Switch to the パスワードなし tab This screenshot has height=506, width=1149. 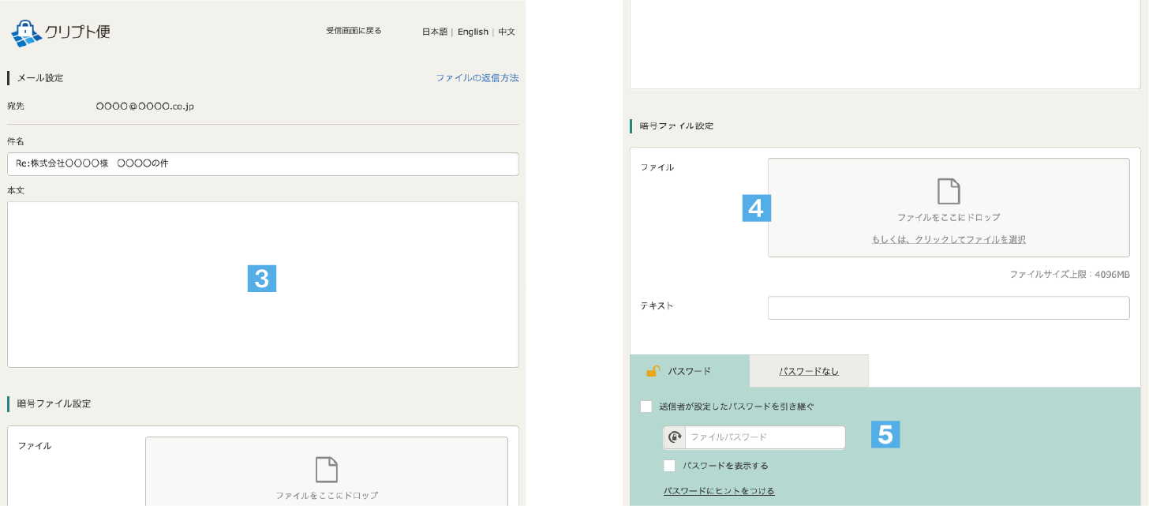click(x=809, y=371)
